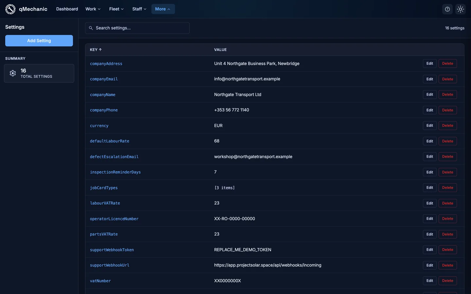Delete the currency setting
Viewport: 471px width, 294px height.
(x=448, y=126)
